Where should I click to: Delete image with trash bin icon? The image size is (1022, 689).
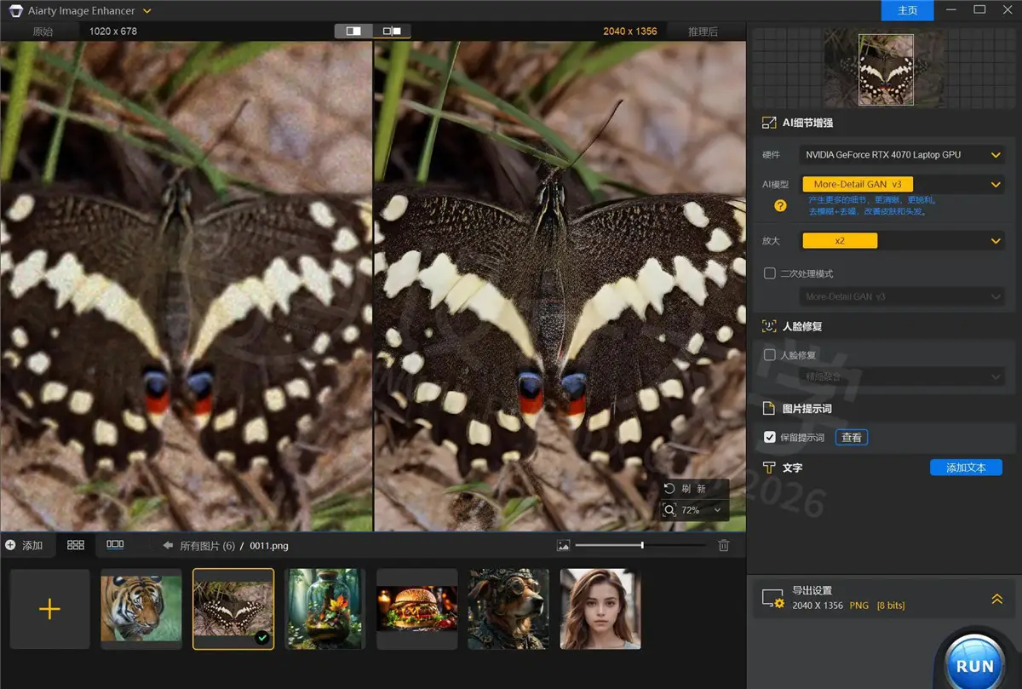[723, 546]
